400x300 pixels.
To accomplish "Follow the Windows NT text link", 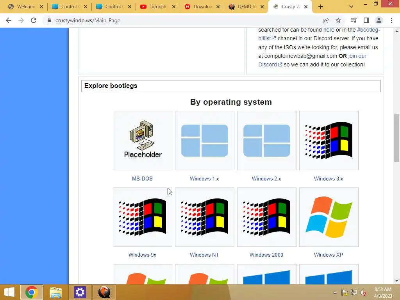I will (204, 255).
